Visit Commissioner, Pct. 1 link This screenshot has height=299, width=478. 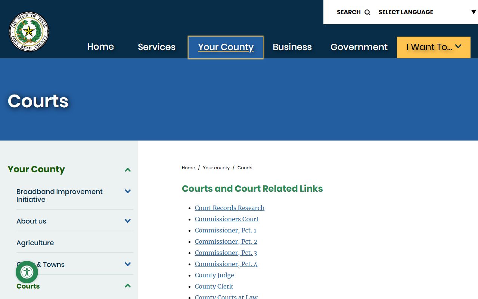point(226,230)
